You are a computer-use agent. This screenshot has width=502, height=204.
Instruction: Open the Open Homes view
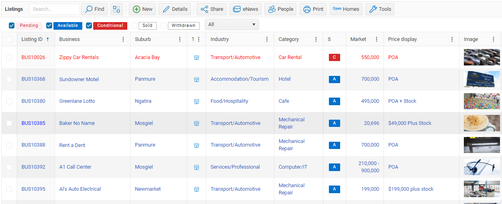click(x=346, y=9)
